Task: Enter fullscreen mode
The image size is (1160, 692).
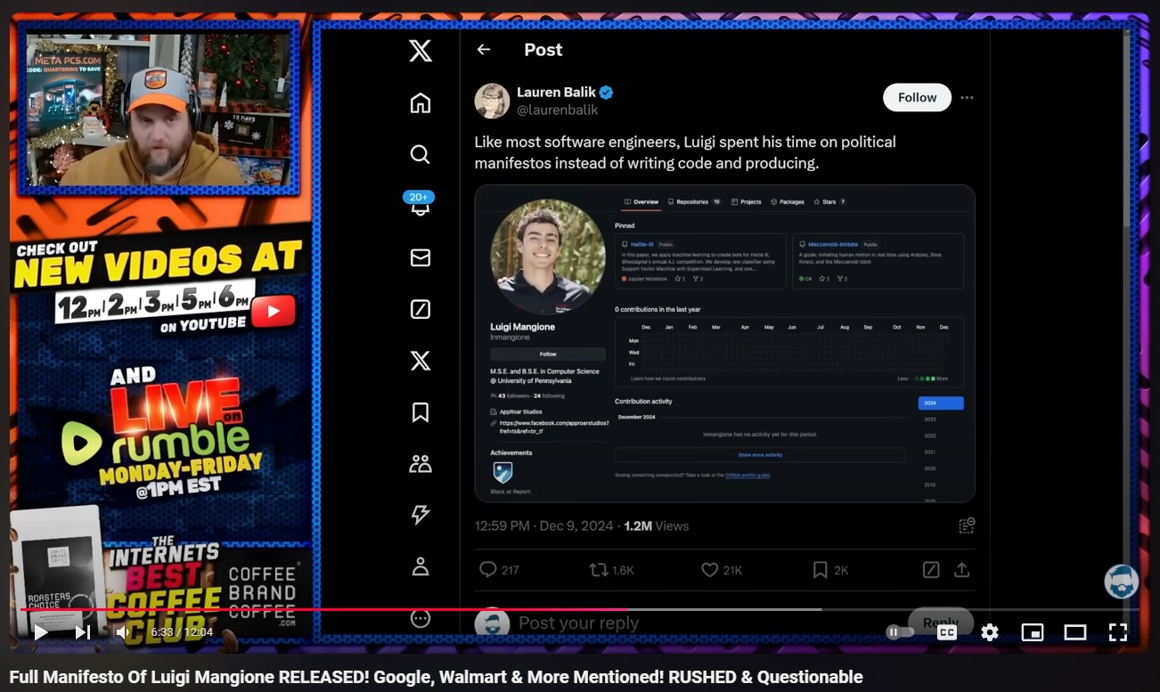Action: pos(1117,632)
